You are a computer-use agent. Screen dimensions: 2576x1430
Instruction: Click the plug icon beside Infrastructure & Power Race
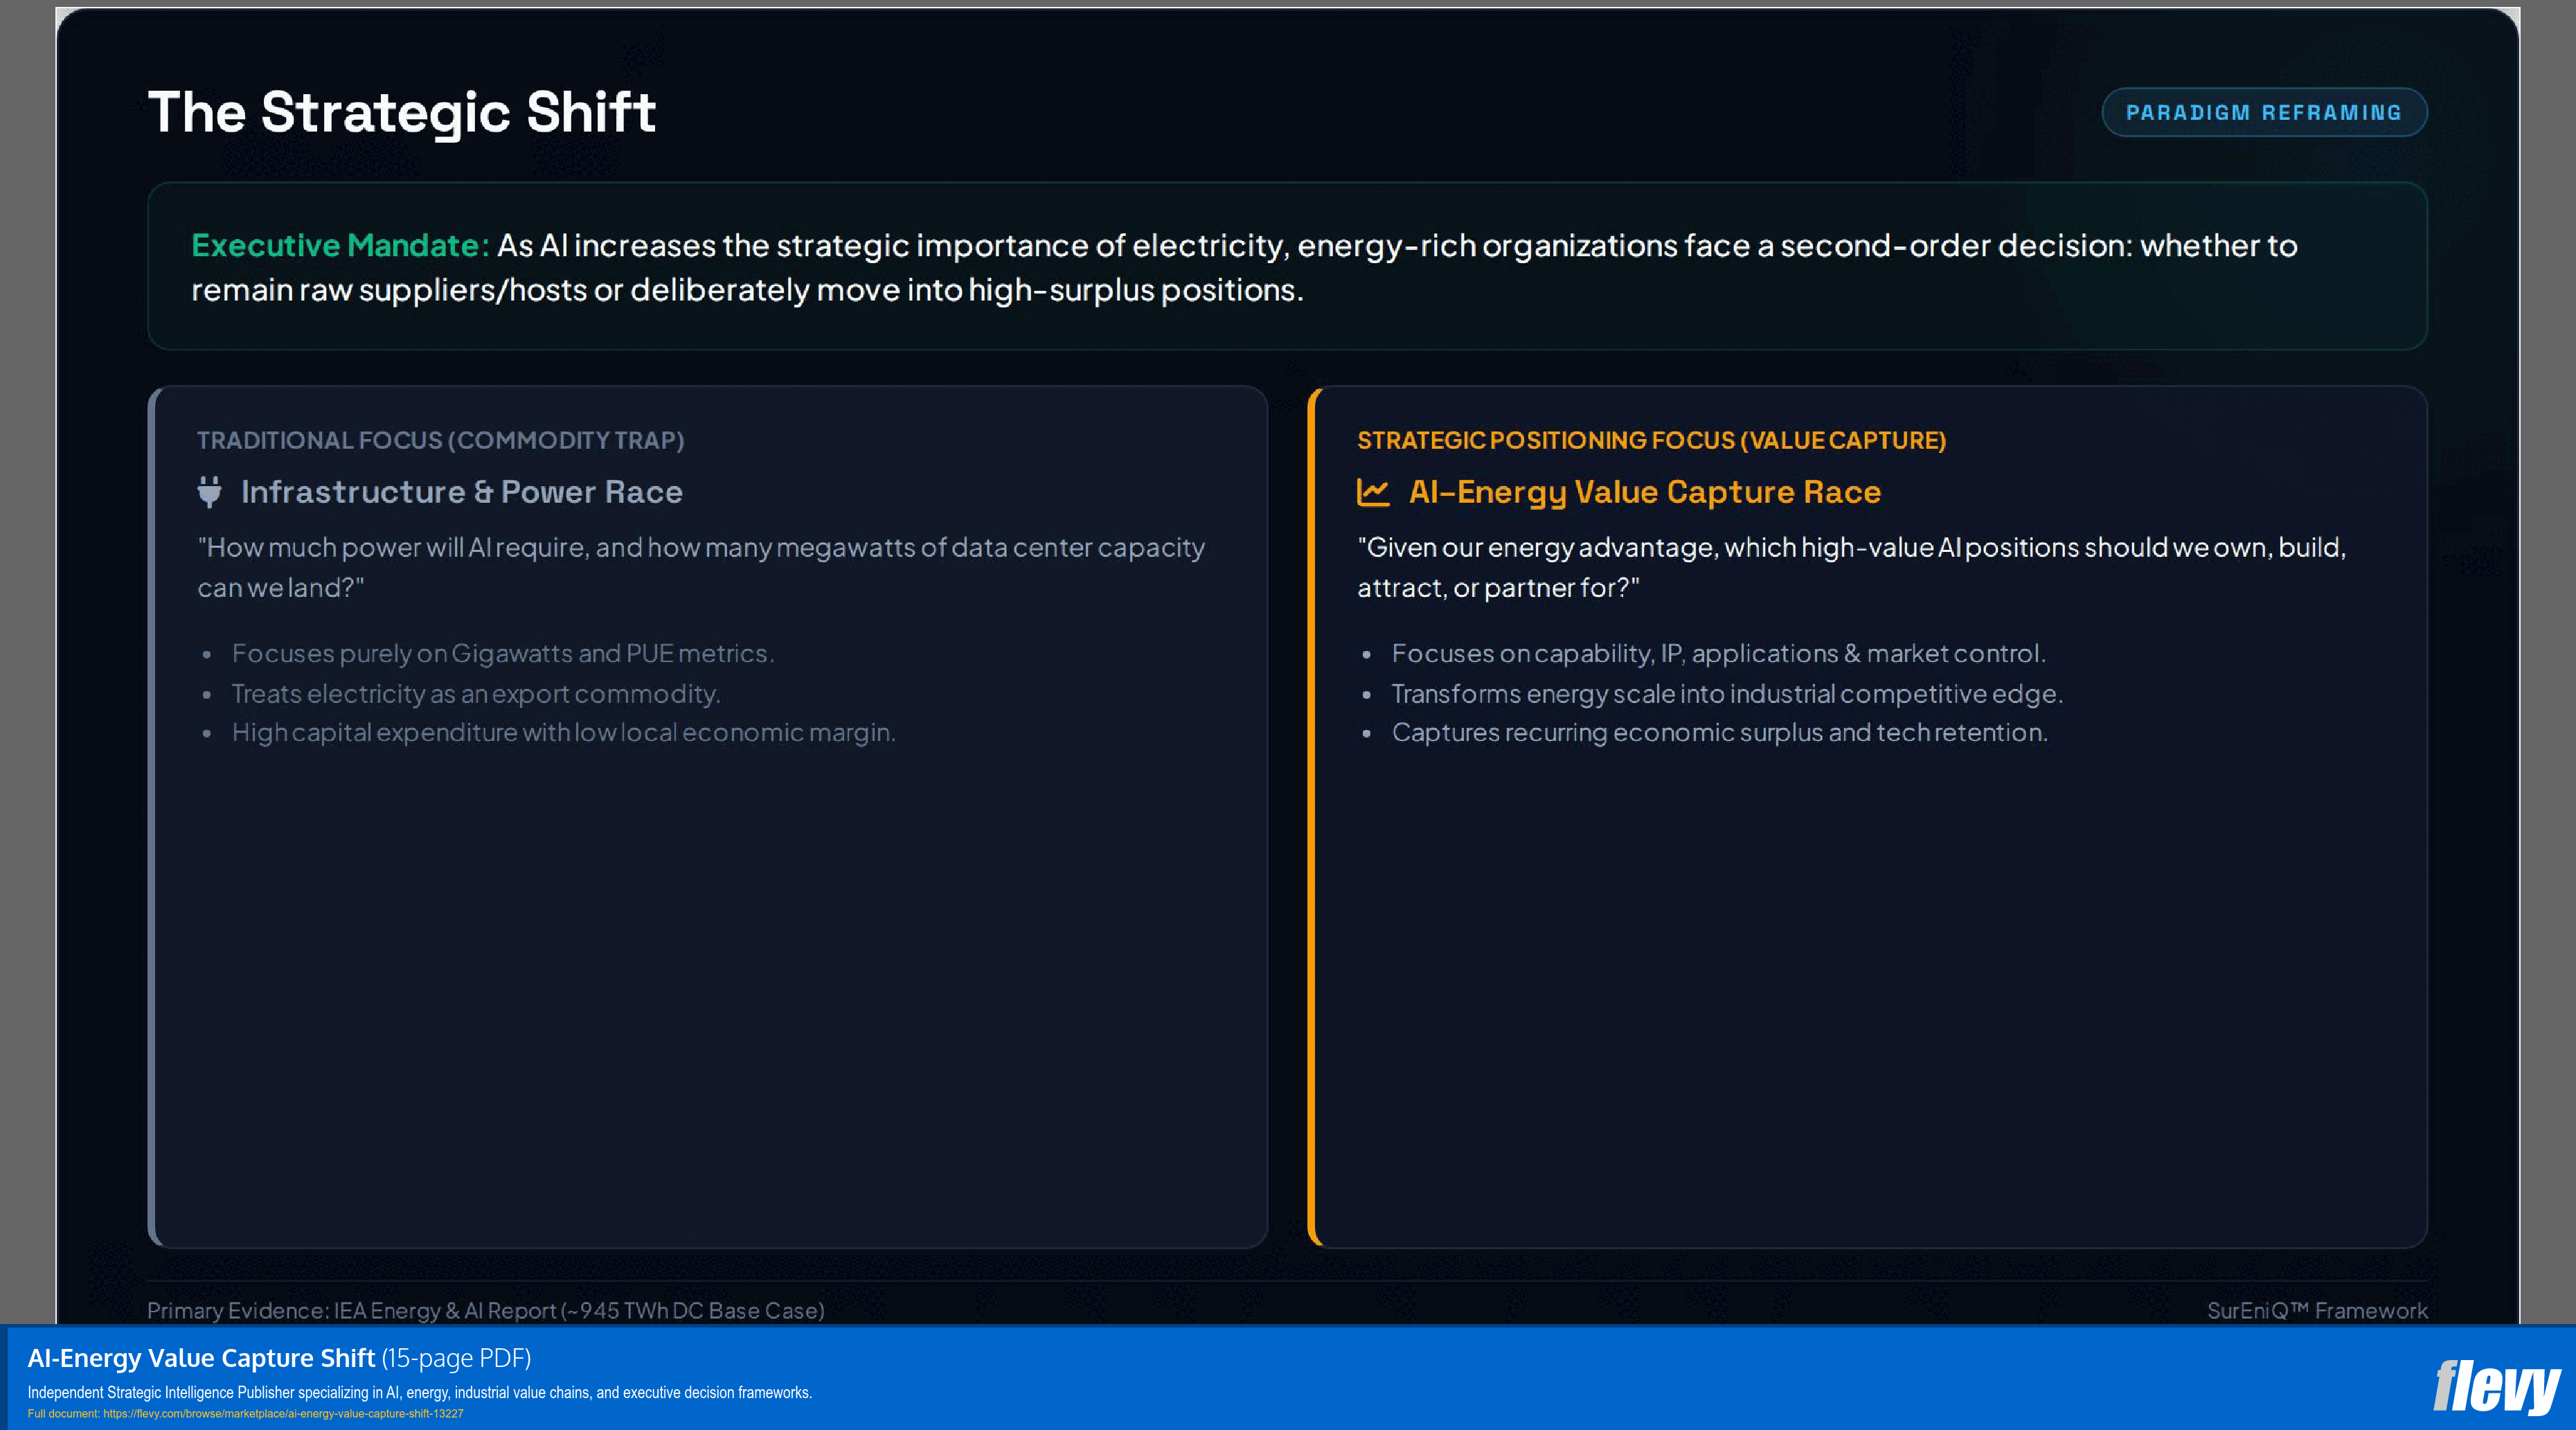point(209,491)
